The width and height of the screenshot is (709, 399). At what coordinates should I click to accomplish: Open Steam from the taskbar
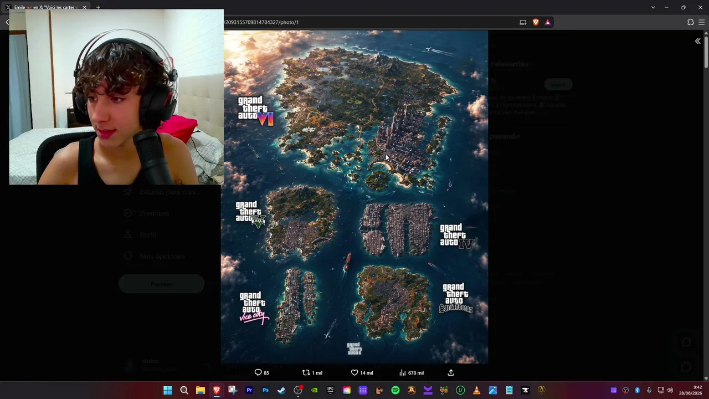pos(281,390)
